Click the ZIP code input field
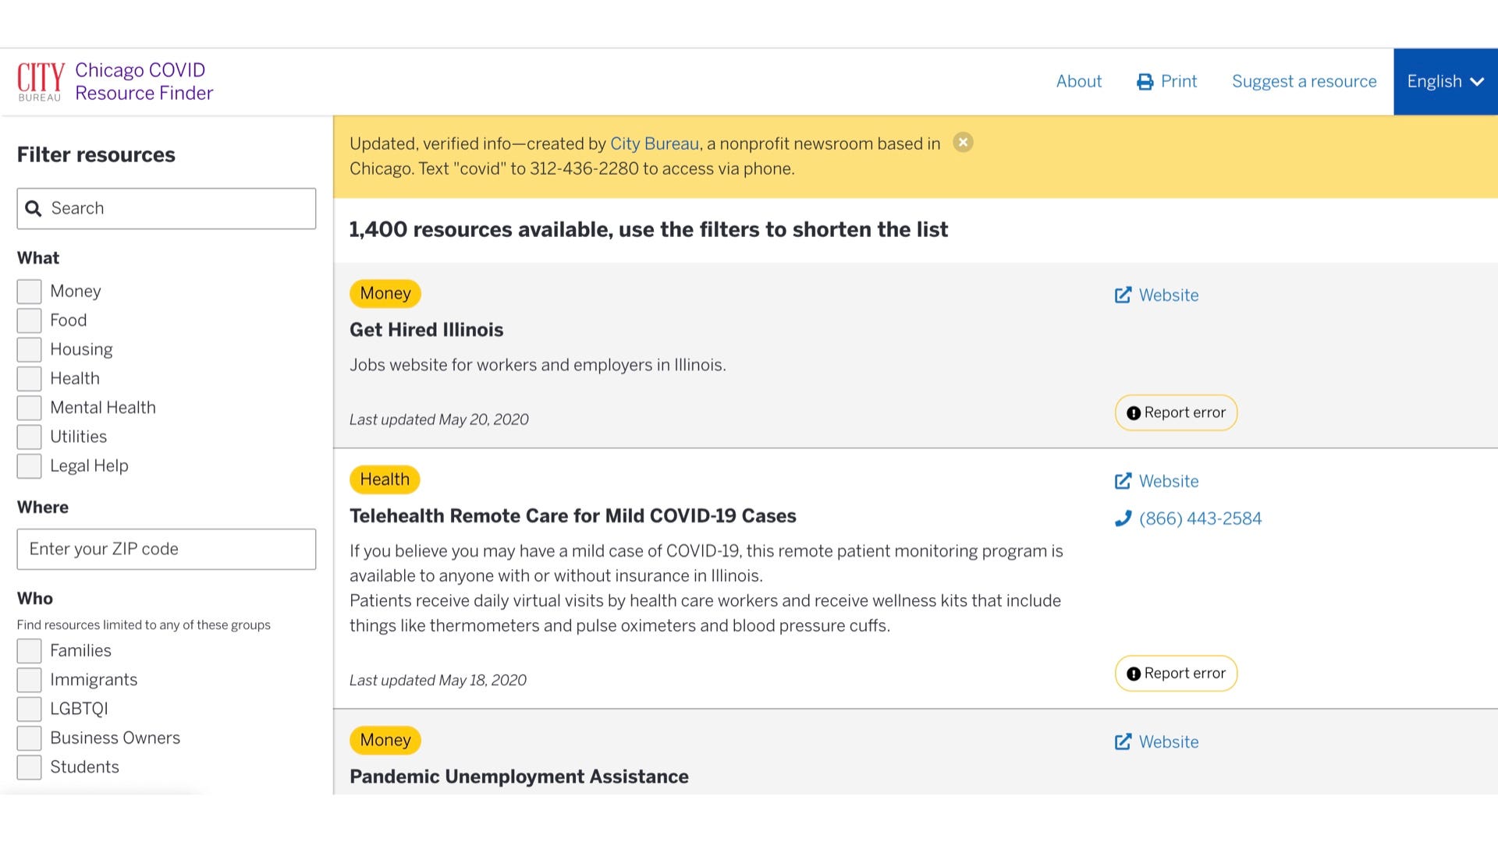Screen dimensions: 1498x842 166,549
